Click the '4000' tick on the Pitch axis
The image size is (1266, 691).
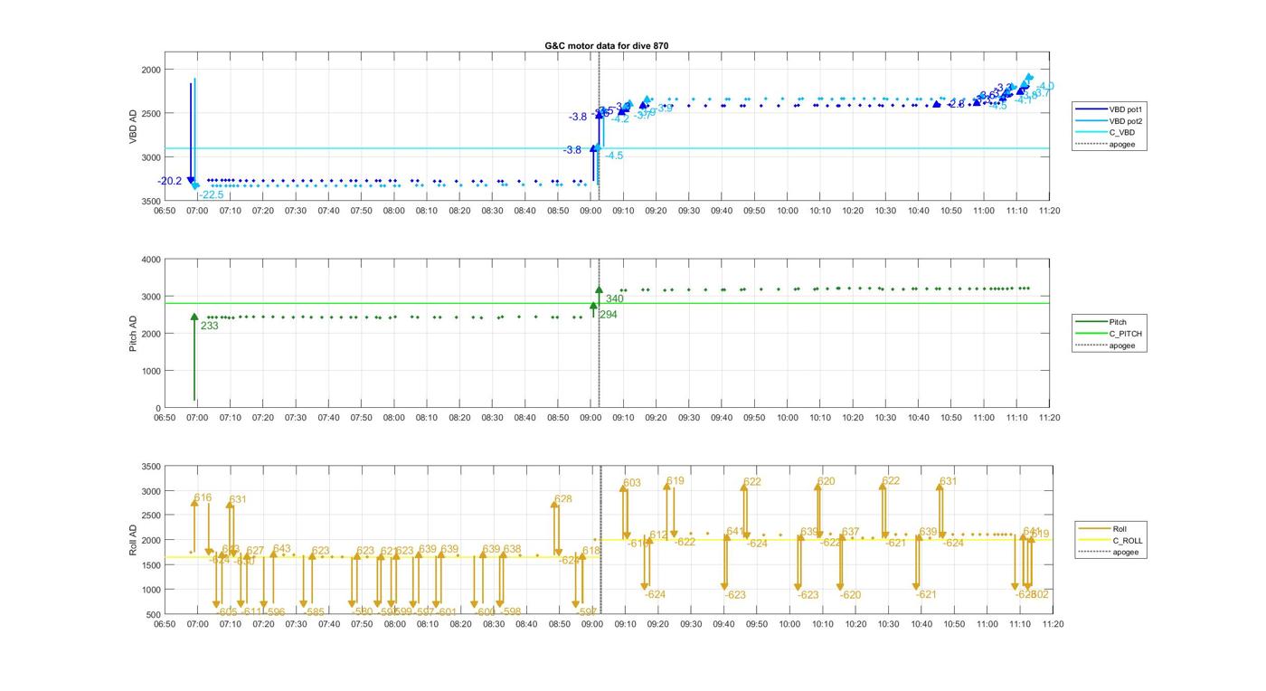(150, 260)
